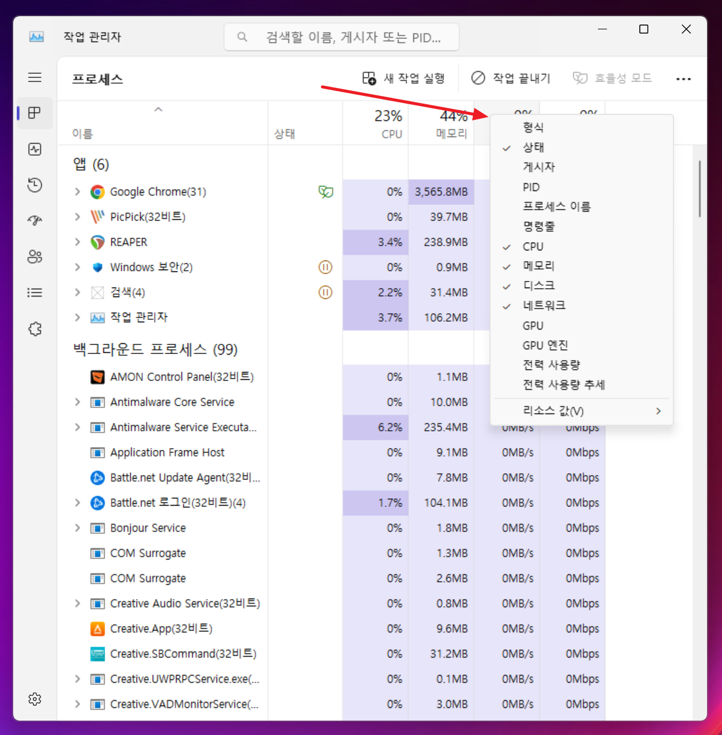Image resolution: width=722 pixels, height=735 pixels.
Task: Expand the Creative Audio Service group
Action: click(77, 603)
